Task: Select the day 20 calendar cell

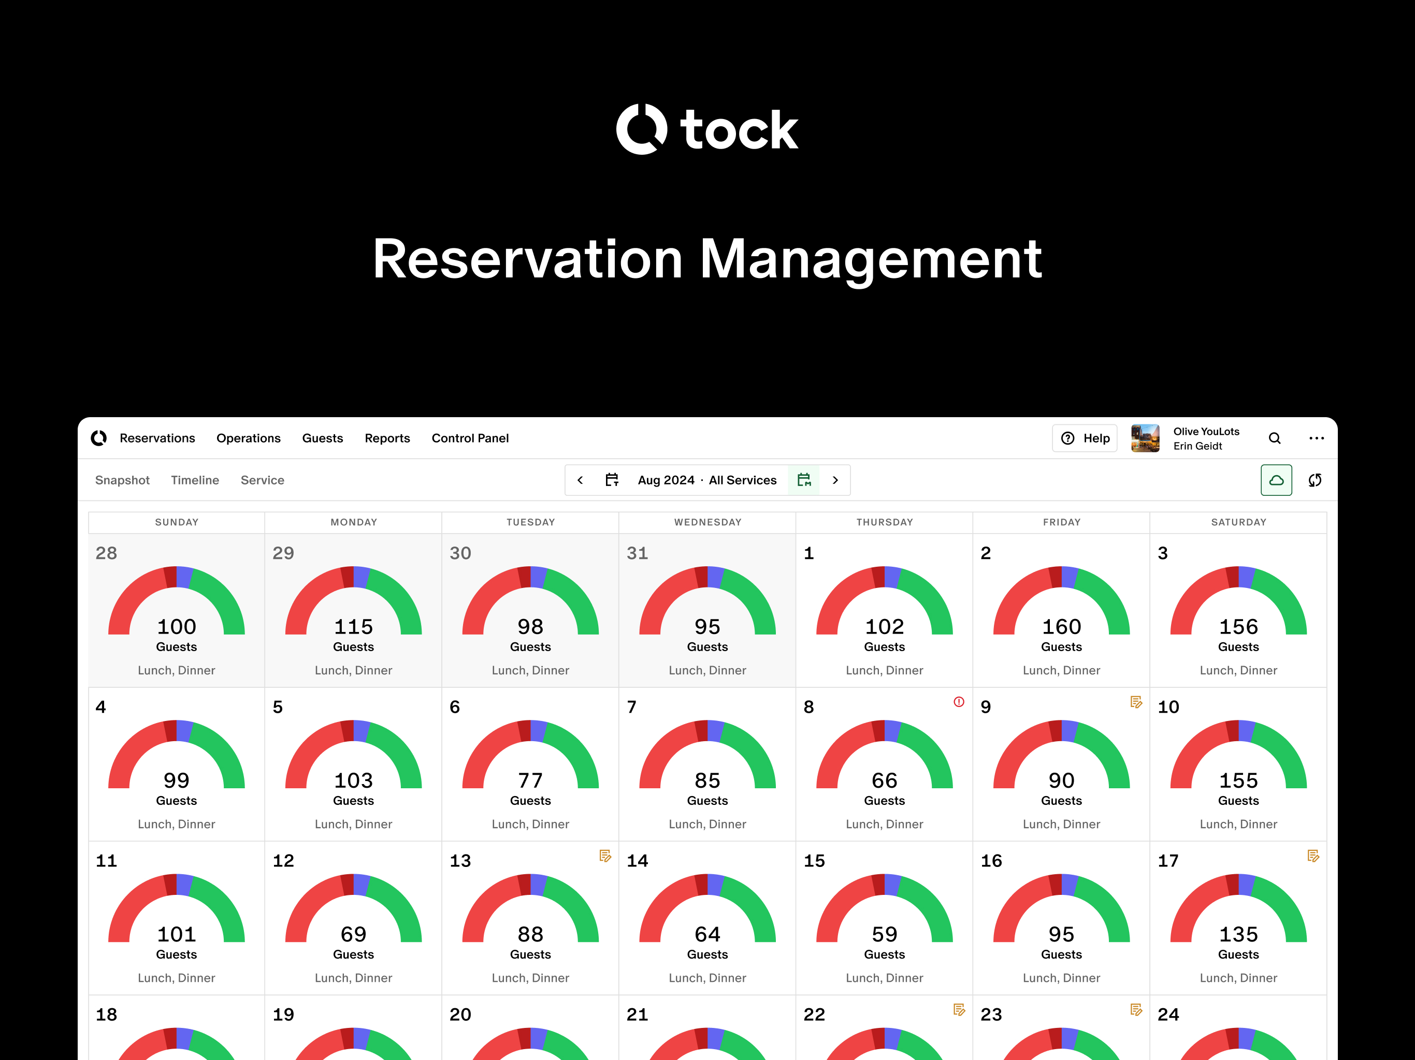Action: click(530, 1028)
